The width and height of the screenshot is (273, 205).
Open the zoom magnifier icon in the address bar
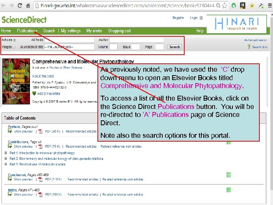218,6
